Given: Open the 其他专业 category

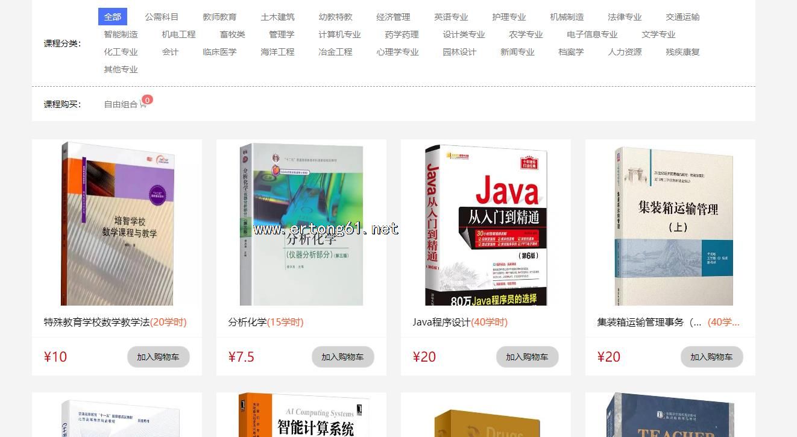Looking at the screenshot, I should pos(121,69).
